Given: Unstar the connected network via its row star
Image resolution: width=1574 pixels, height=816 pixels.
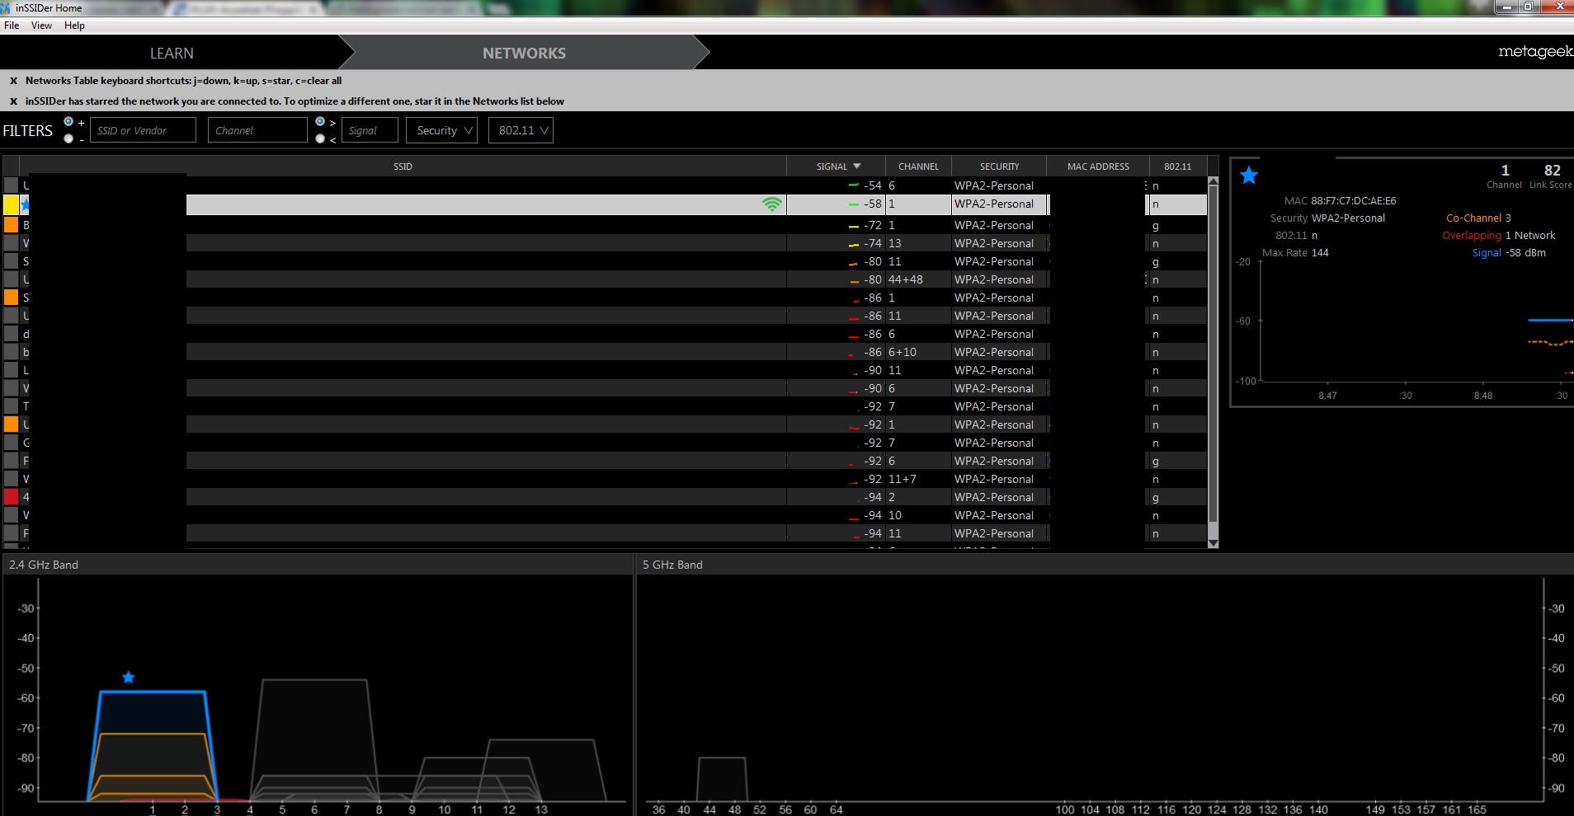Looking at the screenshot, I should [x=25, y=204].
